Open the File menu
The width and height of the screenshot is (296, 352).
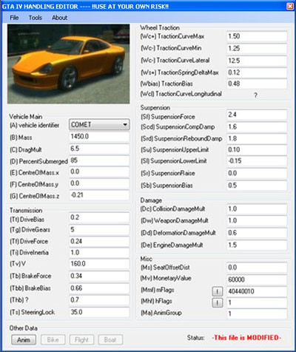14,18
